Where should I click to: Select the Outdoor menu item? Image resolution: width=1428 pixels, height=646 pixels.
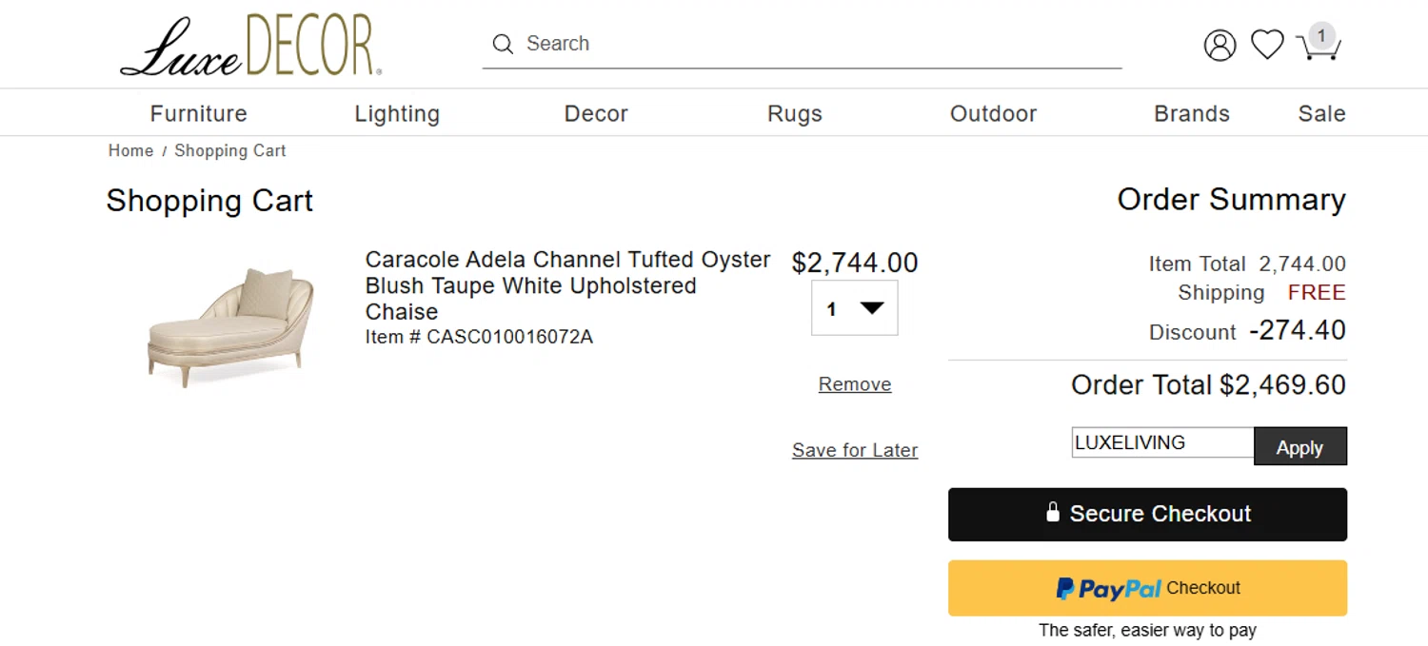(x=993, y=114)
